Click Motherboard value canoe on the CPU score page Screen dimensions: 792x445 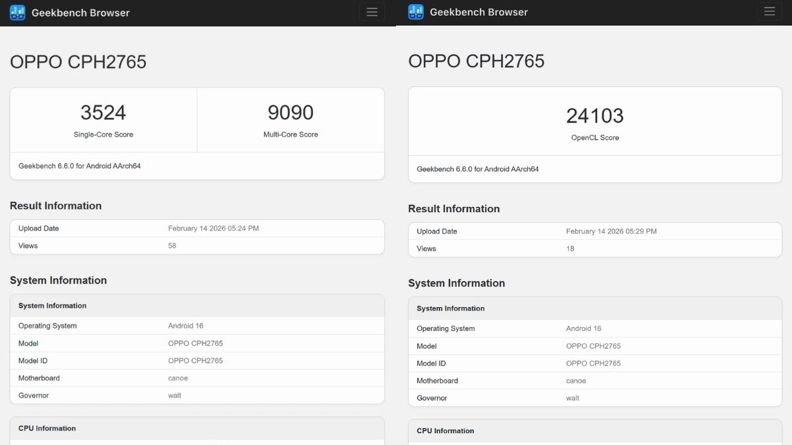pyautogui.click(x=178, y=378)
